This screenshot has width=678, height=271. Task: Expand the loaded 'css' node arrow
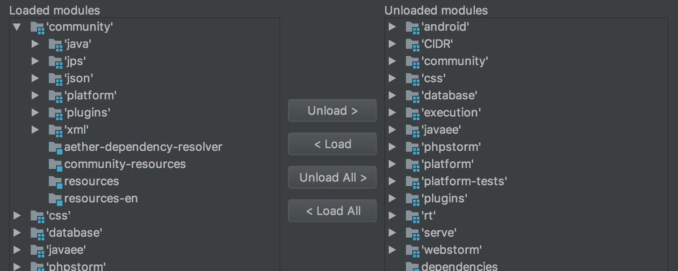click(x=18, y=216)
